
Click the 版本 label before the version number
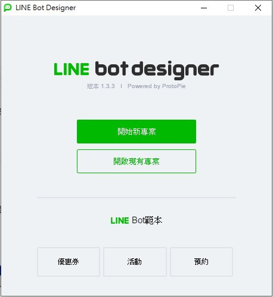pos(93,86)
